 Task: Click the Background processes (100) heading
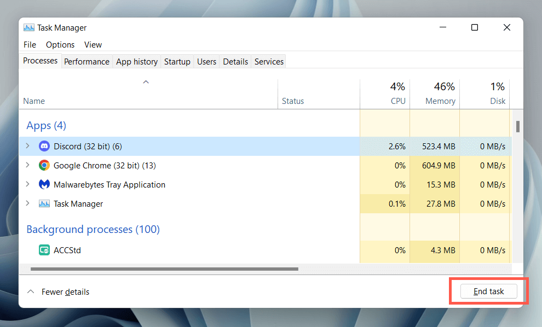pyautogui.click(x=93, y=229)
